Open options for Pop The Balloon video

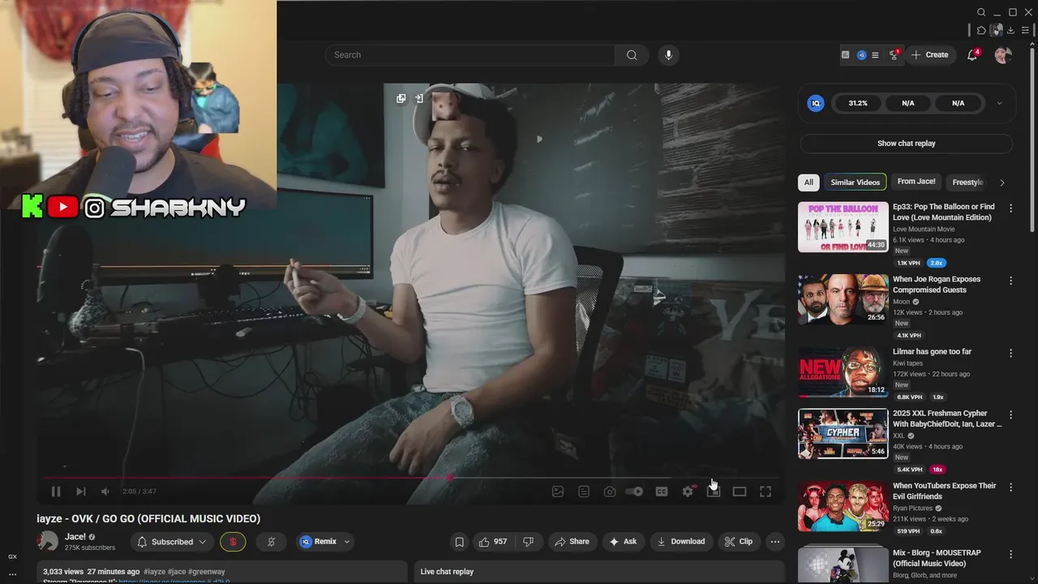click(x=1010, y=208)
